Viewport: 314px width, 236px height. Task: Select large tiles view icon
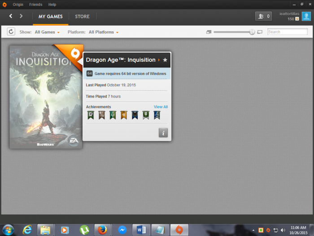click(260, 32)
